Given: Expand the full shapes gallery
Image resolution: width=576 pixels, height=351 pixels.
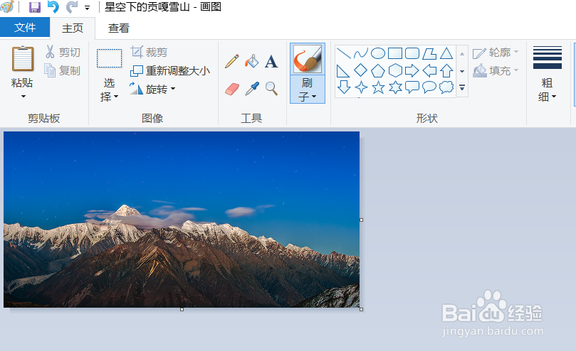Looking at the screenshot, I should 462,88.
